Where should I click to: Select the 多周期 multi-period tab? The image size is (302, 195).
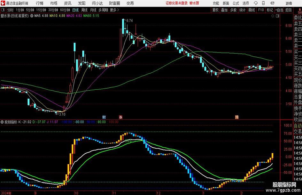coord(103,10)
